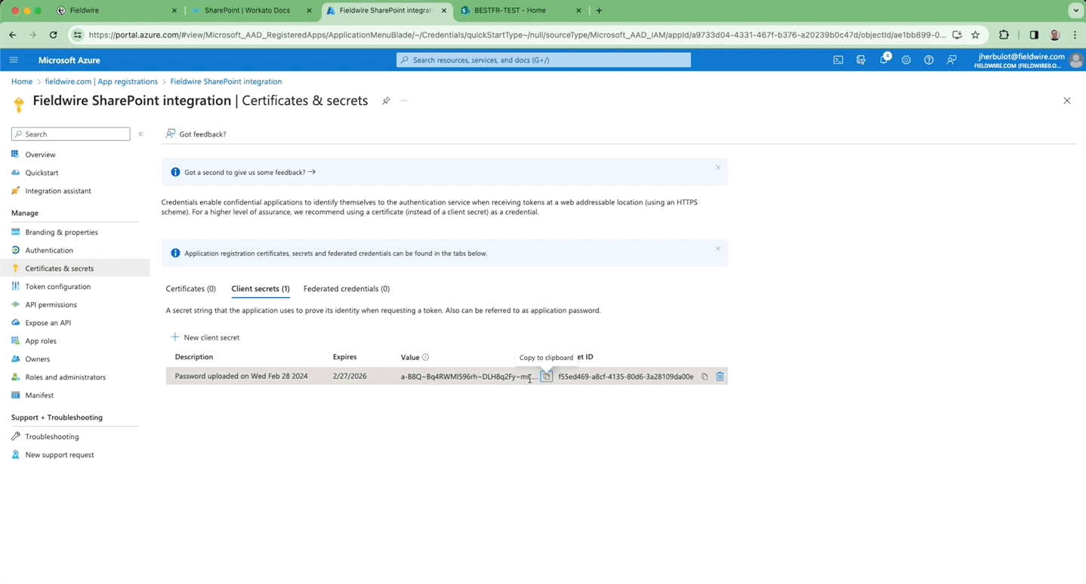Open the ellipsis menu next to the pin icon

point(404,100)
